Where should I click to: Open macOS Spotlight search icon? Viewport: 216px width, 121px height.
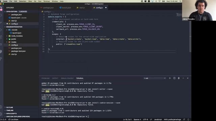click(180, 1)
